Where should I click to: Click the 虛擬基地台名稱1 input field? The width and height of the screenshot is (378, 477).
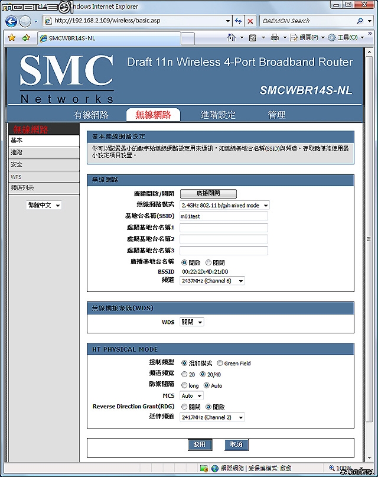pyautogui.click(x=224, y=228)
